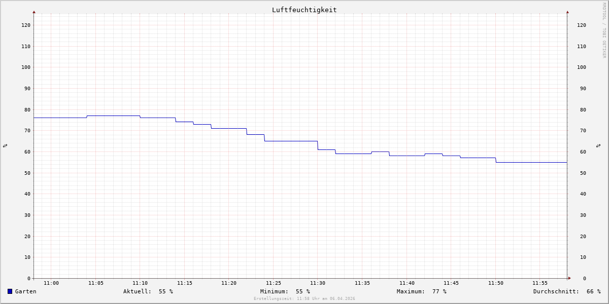
Task: Click the 60 label on the left axis
Action: [x=27, y=151]
